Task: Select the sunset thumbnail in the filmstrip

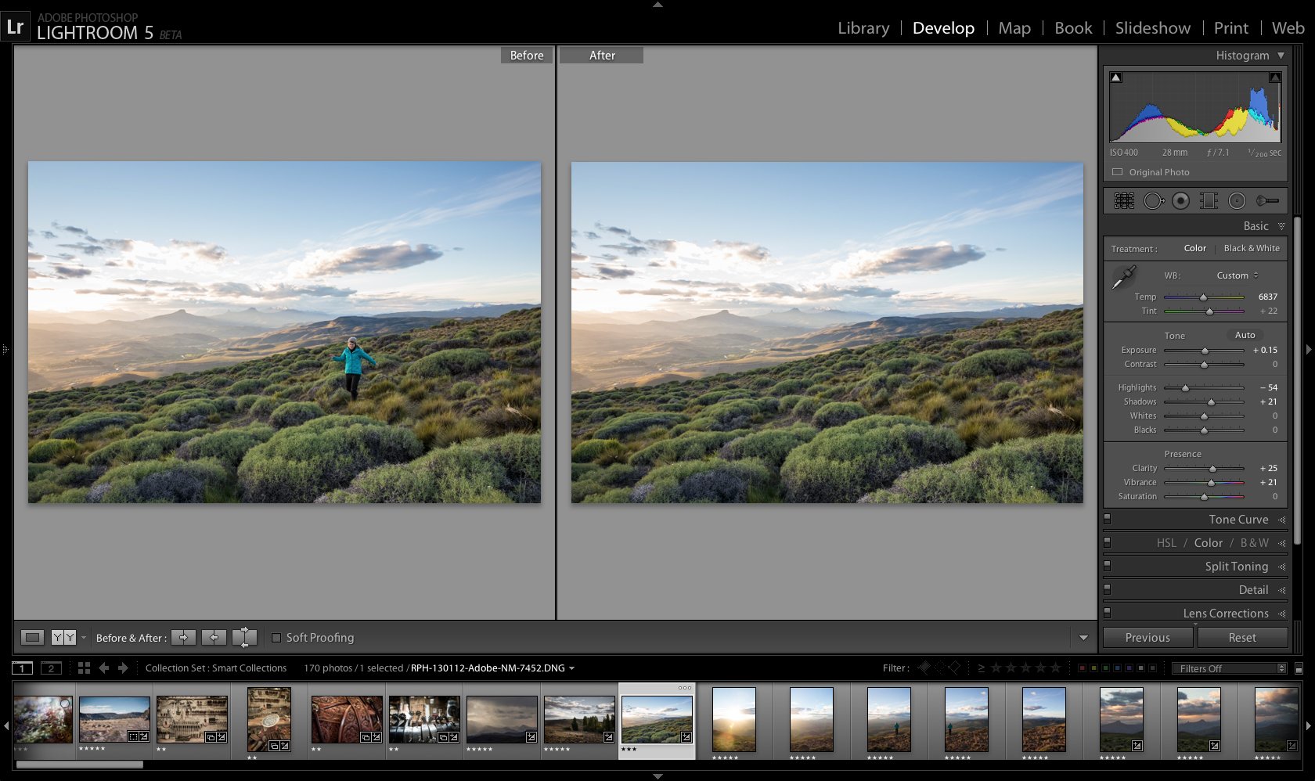Action: (x=733, y=718)
